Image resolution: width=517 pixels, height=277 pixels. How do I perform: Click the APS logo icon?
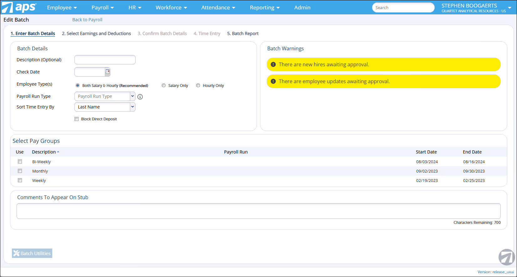[19, 7]
